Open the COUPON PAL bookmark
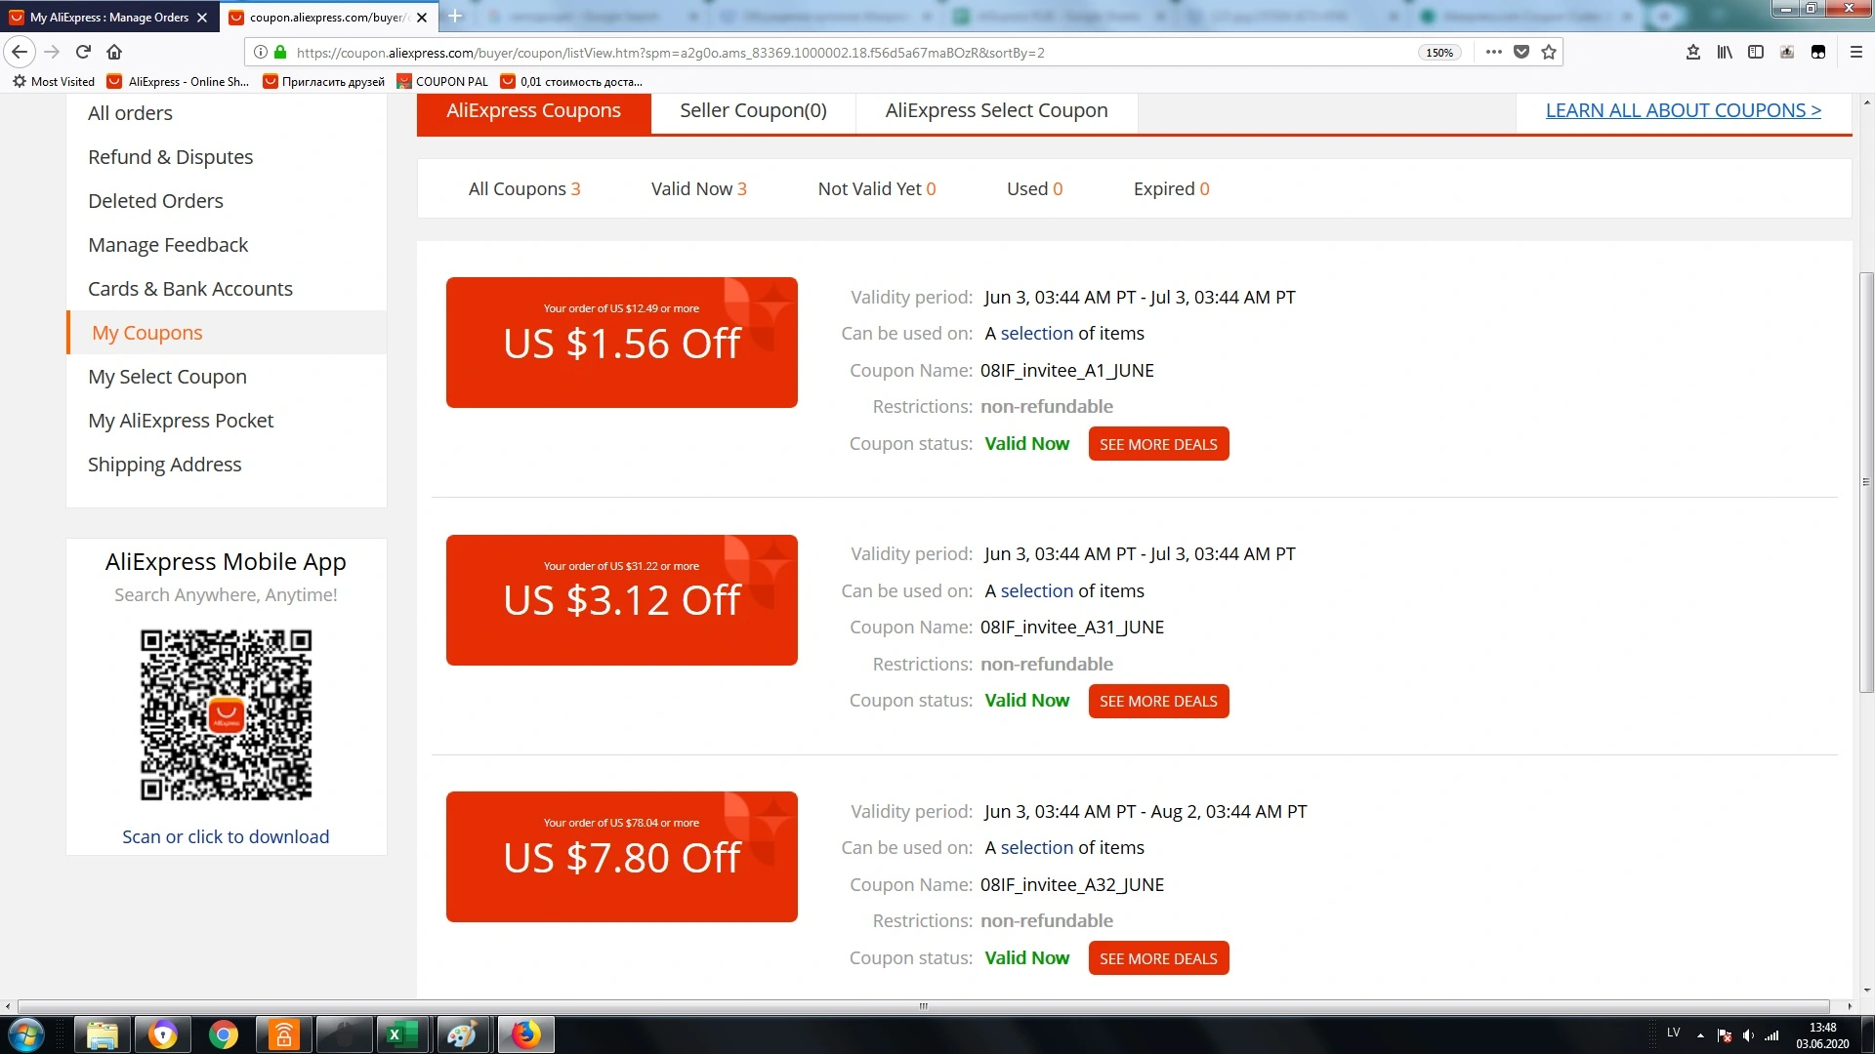 442,82
